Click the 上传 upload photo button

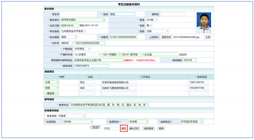tap(207, 37)
